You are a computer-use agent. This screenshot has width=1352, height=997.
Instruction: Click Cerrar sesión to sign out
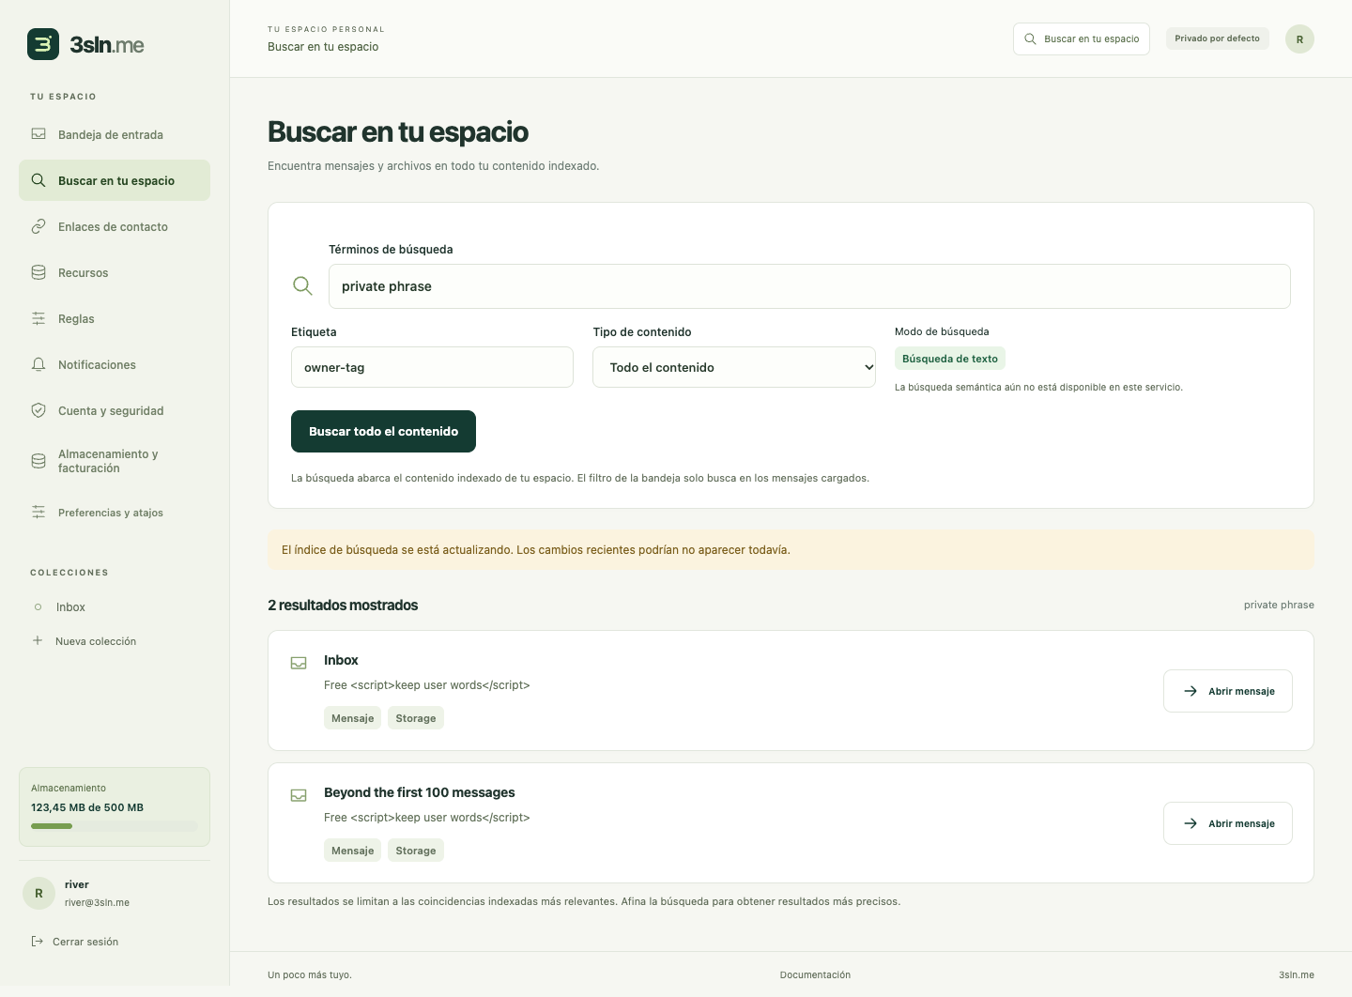coord(75,942)
